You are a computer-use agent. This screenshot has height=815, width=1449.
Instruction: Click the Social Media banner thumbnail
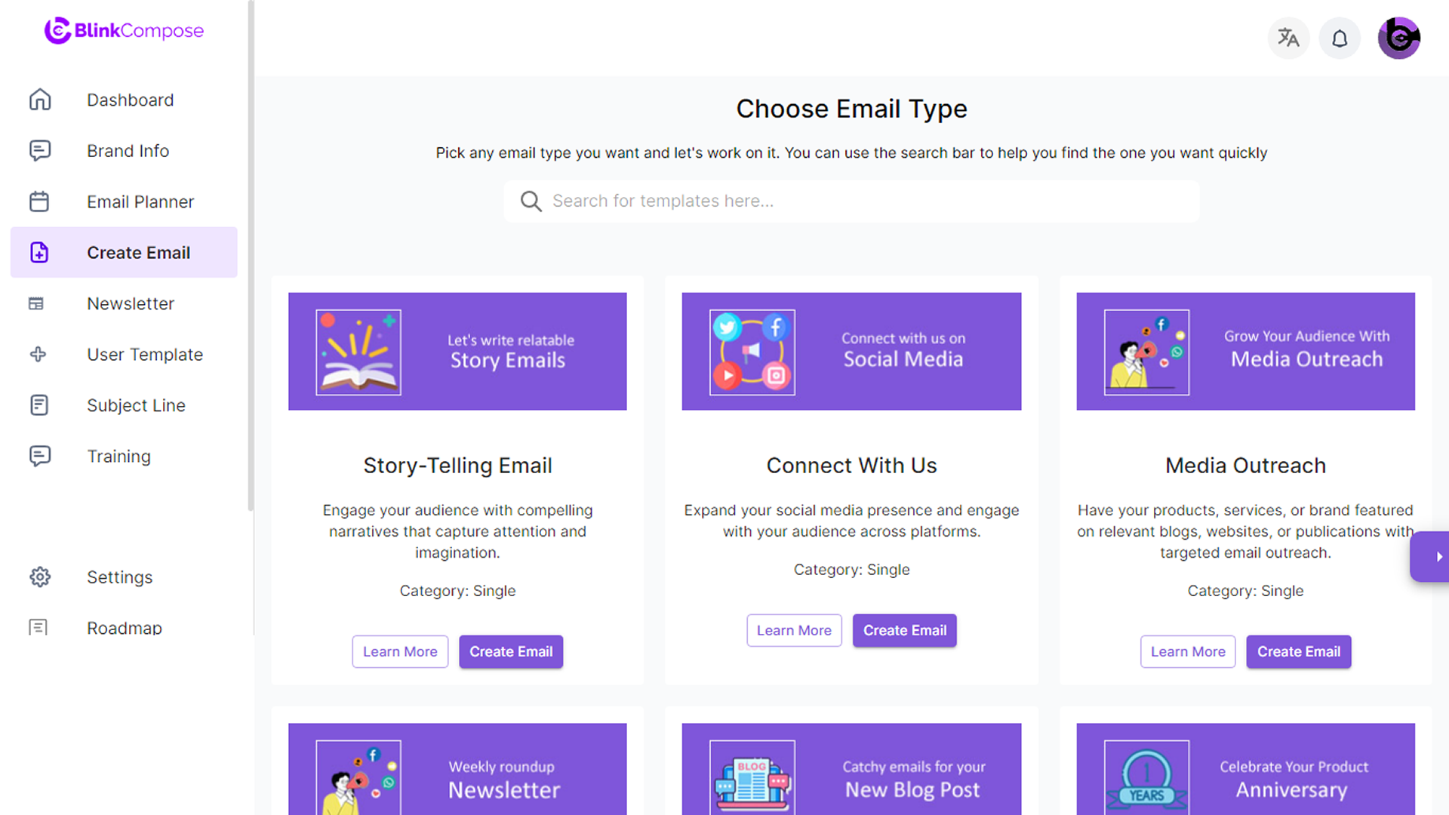pyautogui.click(x=851, y=352)
